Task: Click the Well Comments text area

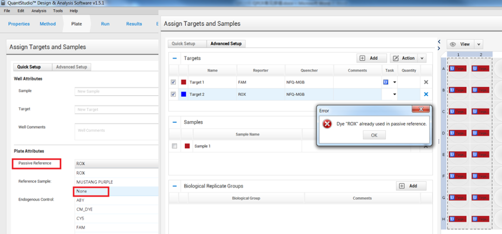Action: [x=117, y=132]
